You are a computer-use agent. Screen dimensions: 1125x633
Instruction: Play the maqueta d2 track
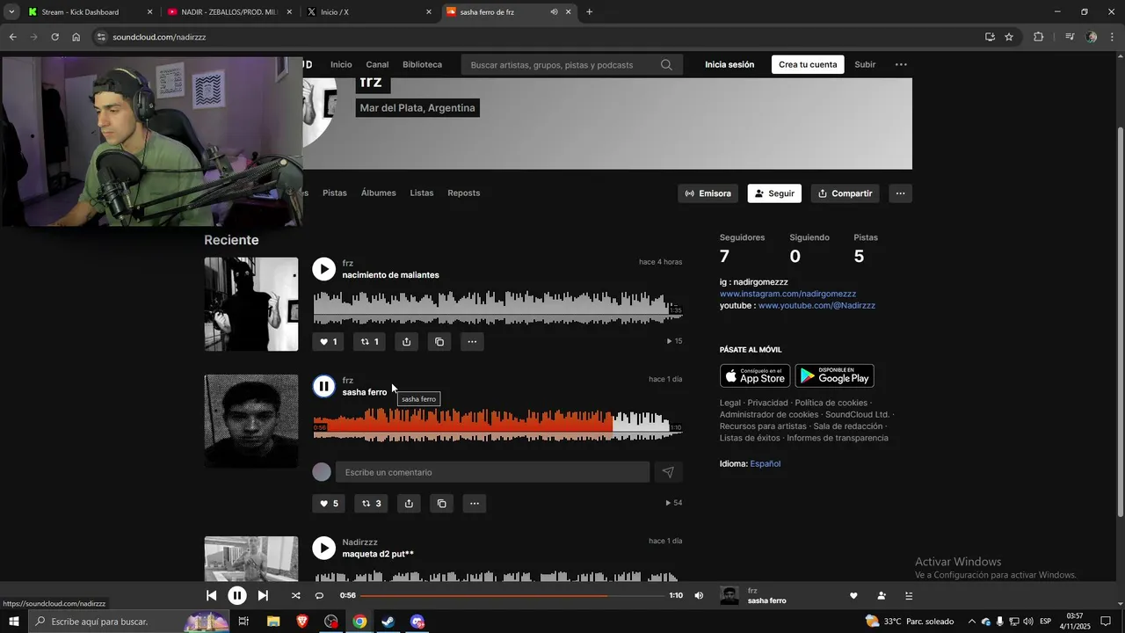324,548
